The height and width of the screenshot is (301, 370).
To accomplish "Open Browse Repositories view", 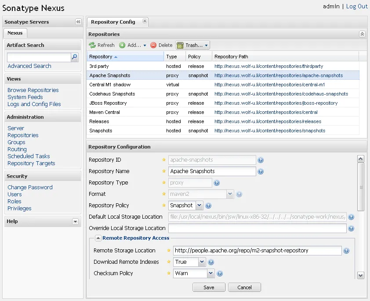I will [33, 90].
